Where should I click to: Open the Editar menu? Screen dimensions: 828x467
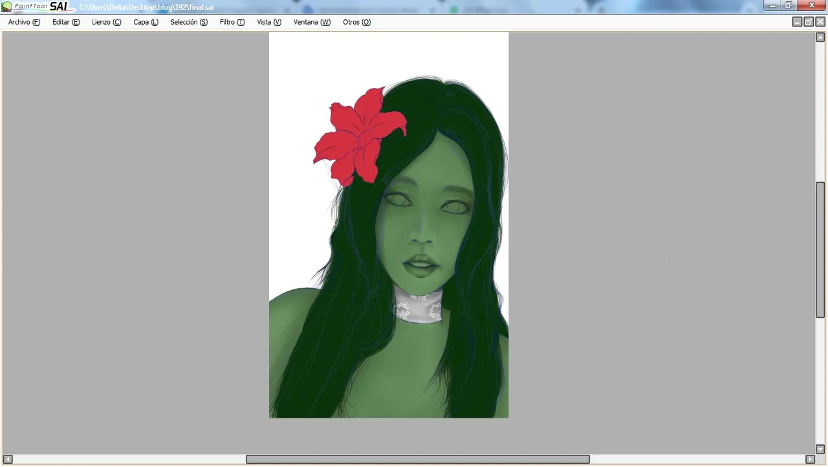(66, 22)
